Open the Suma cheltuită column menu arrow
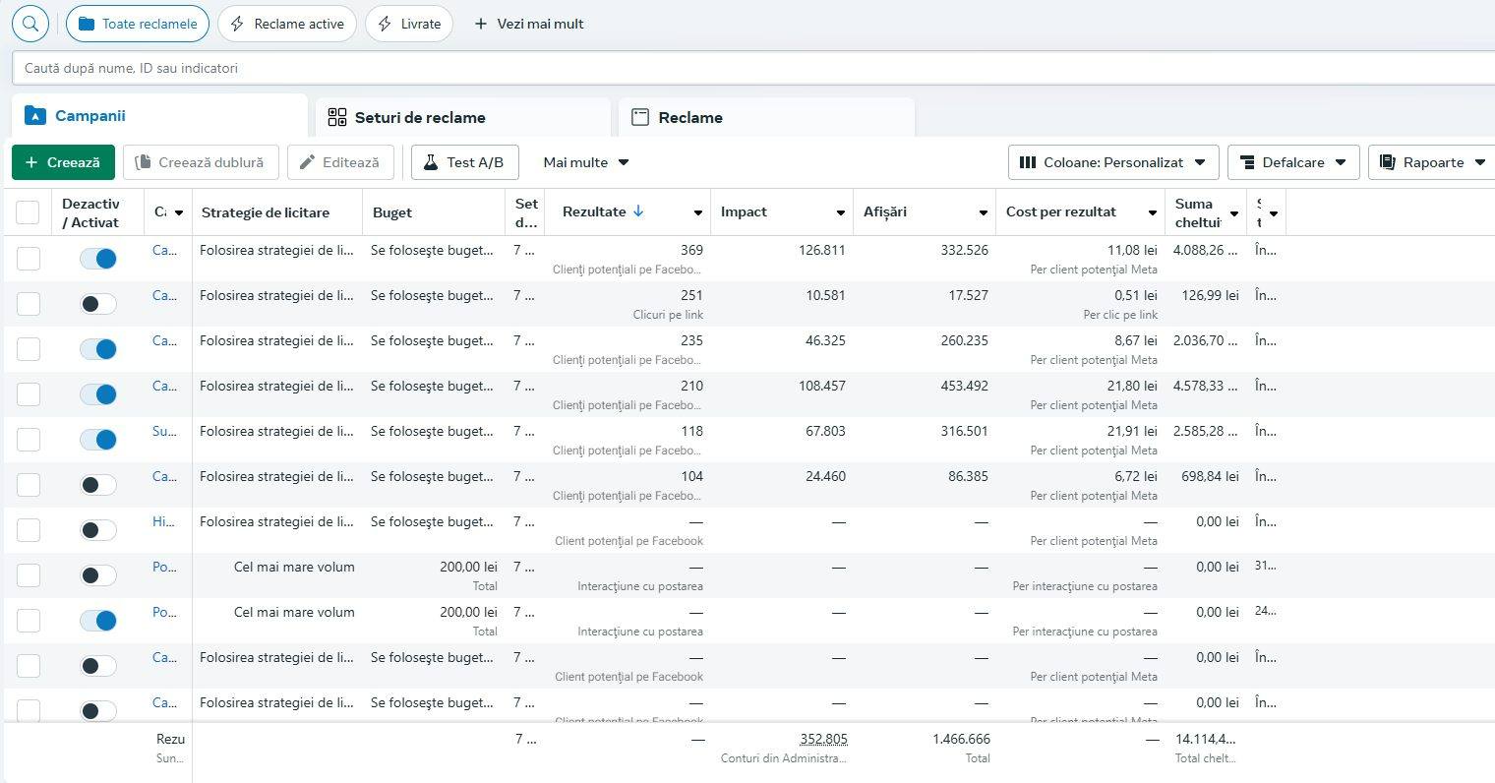 (x=1233, y=213)
